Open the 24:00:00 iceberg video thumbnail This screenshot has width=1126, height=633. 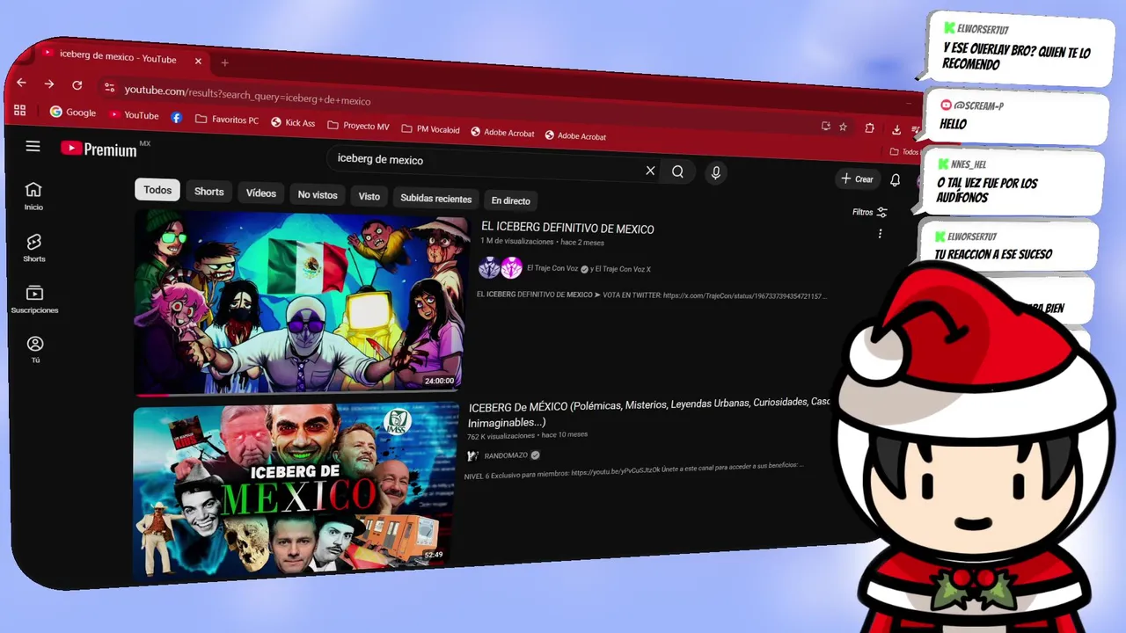pos(301,303)
